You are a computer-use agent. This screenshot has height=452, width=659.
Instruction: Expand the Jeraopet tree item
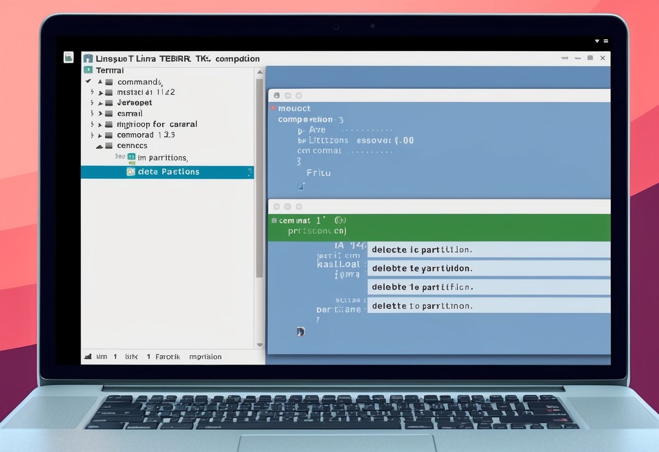point(99,102)
